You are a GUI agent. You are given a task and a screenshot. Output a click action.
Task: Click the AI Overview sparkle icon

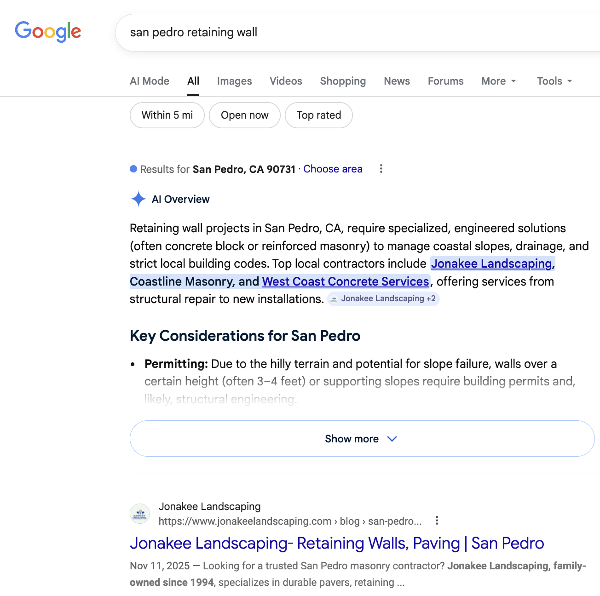coord(138,199)
